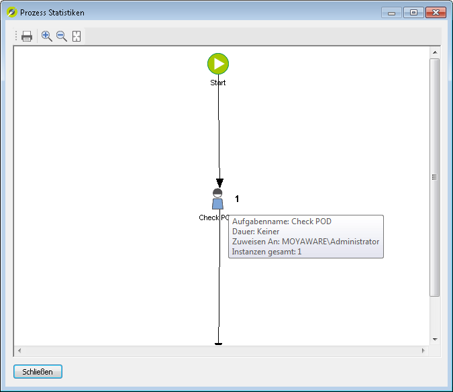Click the toolbar grip handle
453x392 pixels.
pos(16,36)
